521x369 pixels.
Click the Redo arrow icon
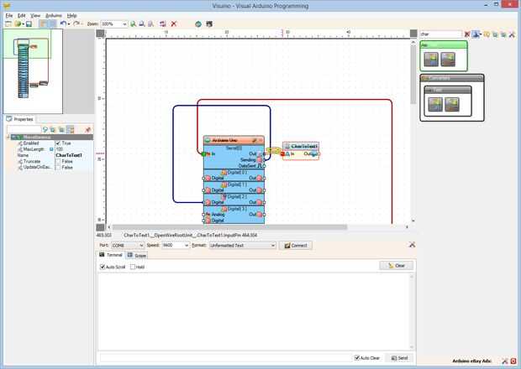pyautogui.click(x=76, y=23)
